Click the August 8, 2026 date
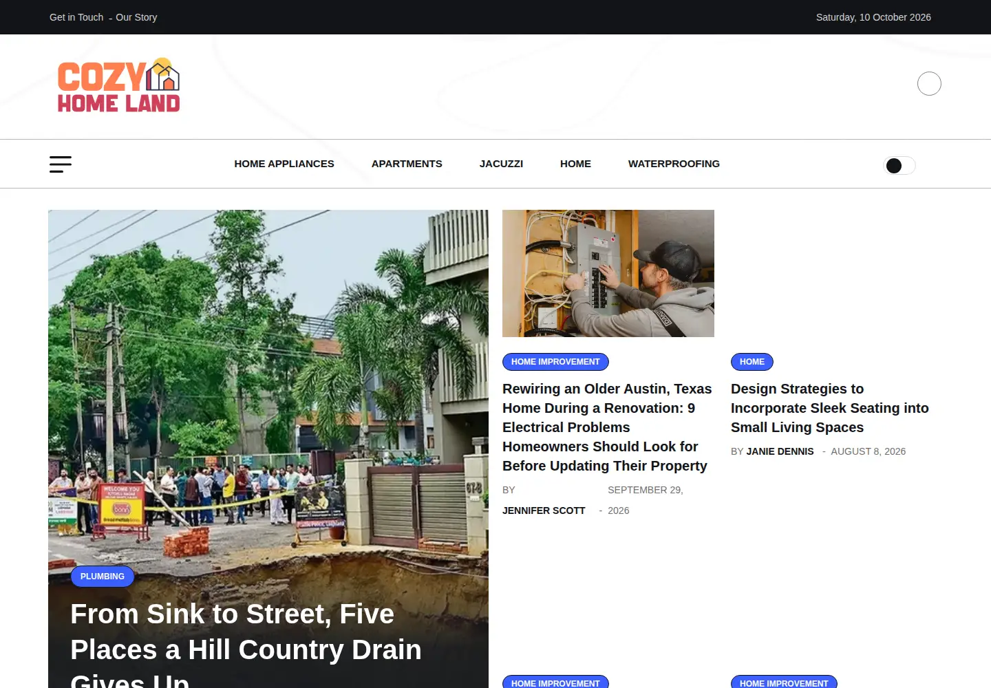The width and height of the screenshot is (991, 688). click(868, 451)
